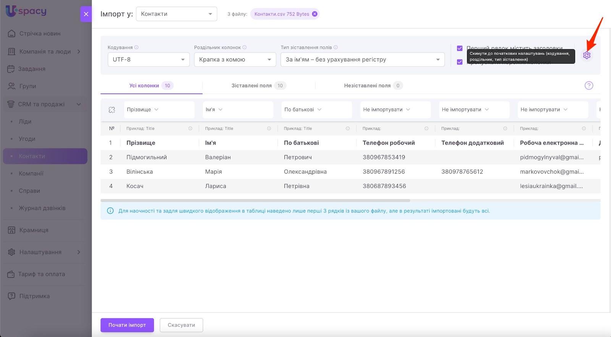Click the horizontal scrollbar under the table
The width and height of the screenshot is (611, 337).
pos(255,201)
